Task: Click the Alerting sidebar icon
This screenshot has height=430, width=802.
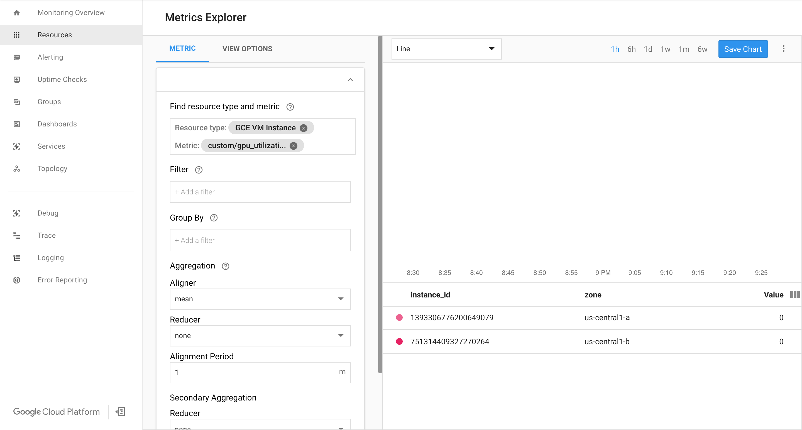Action: tap(16, 57)
